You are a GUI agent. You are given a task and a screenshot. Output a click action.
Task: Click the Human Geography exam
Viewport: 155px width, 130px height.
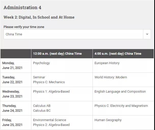(108, 120)
